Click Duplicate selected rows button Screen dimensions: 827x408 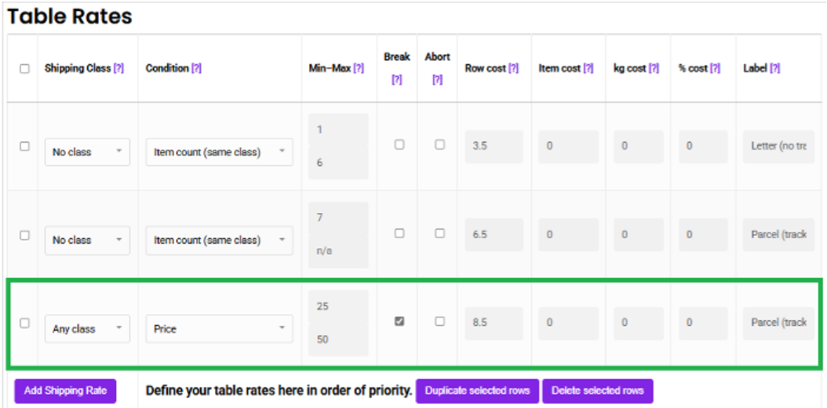[x=477, y=391]
